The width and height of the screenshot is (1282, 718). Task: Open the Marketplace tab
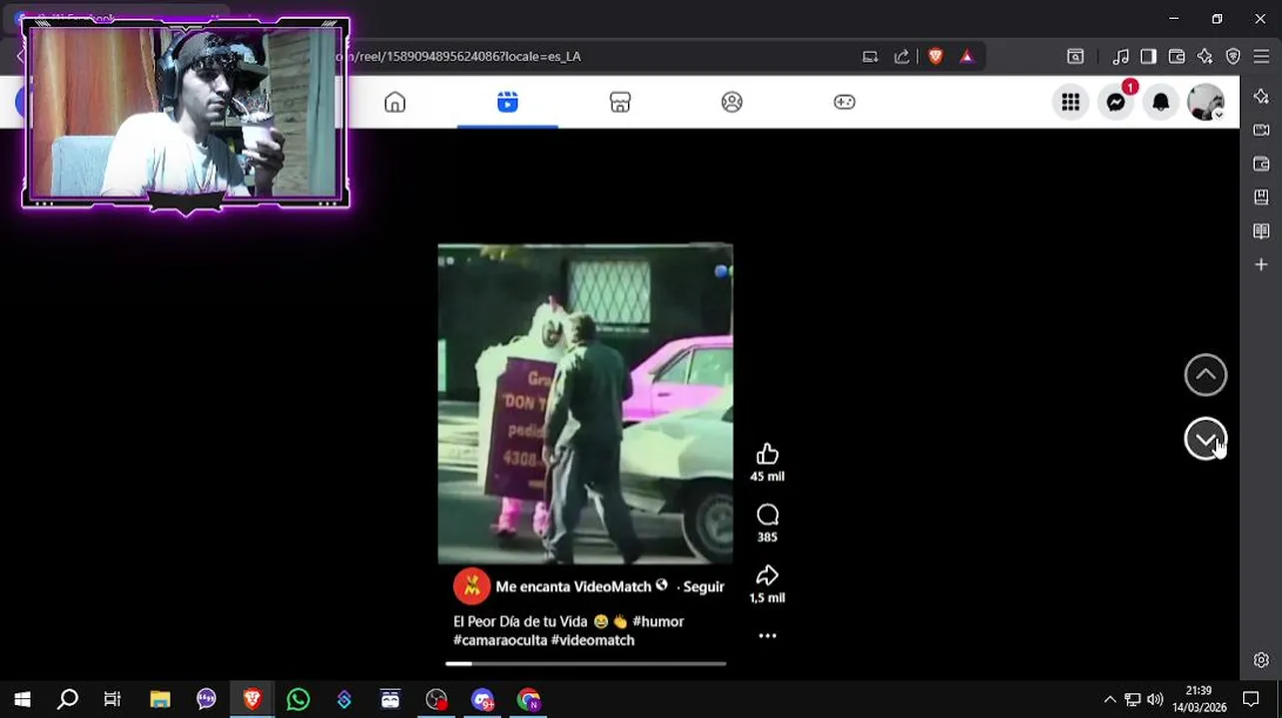[x=620, y=102]
